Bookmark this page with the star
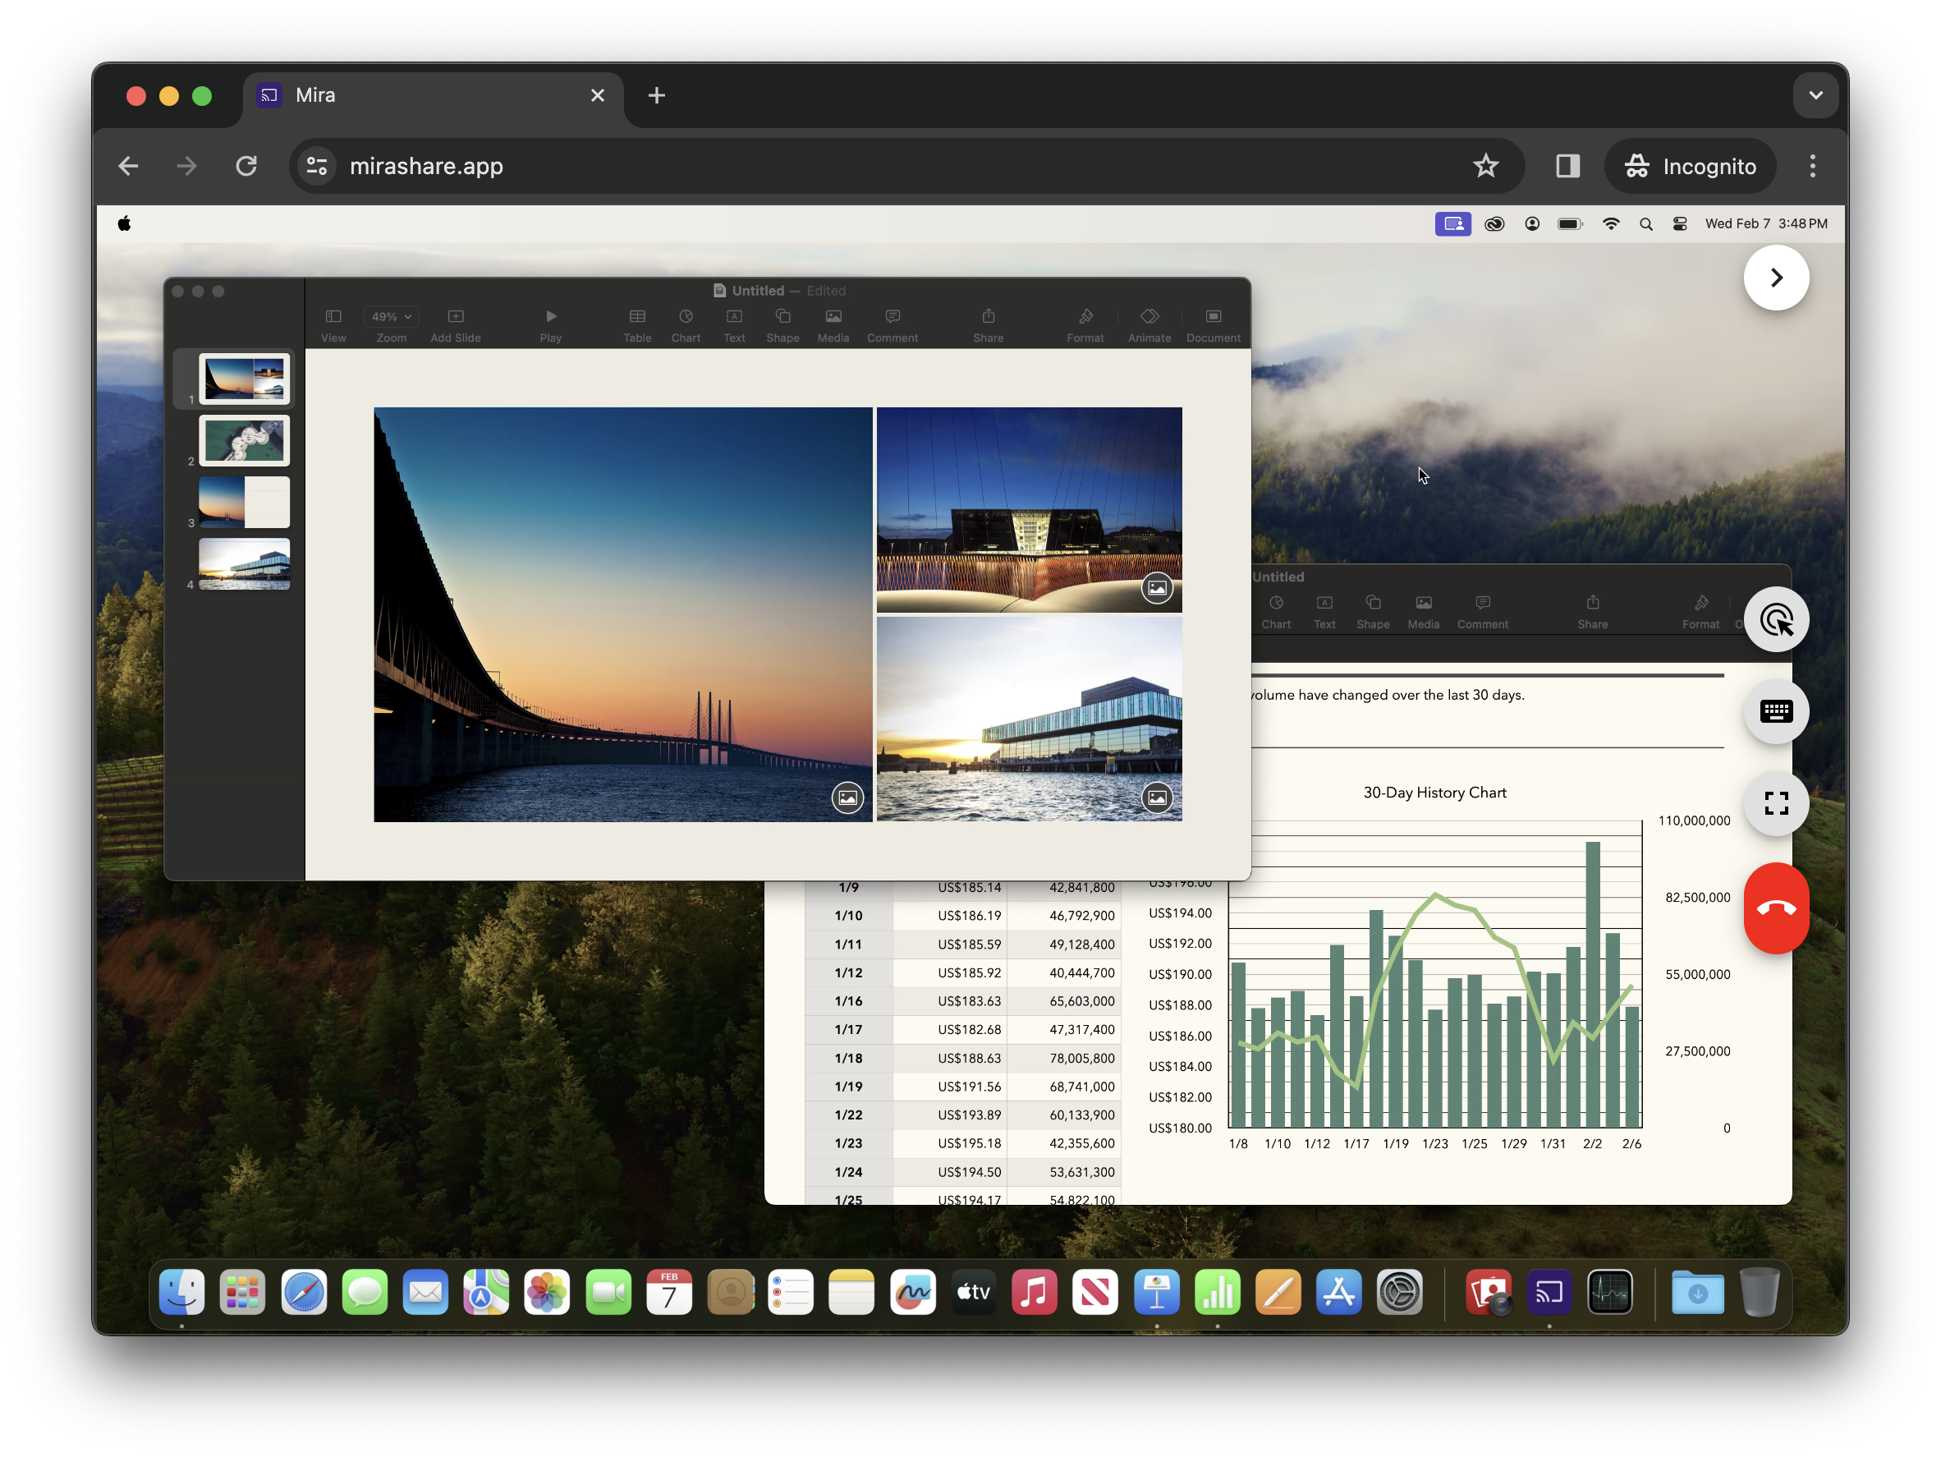Image resolution: width=1941 pixels, height=1457 pixels. 1485,166
